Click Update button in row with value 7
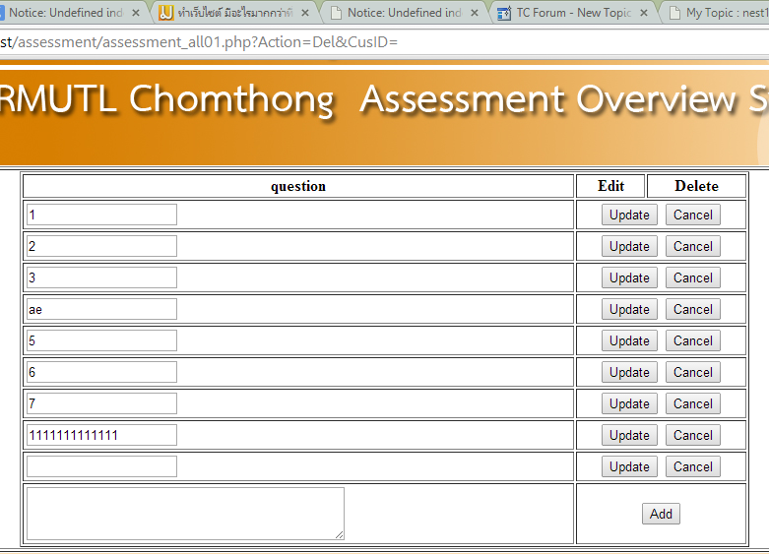Viewport: 769px width, 554px height. (629, 403)
